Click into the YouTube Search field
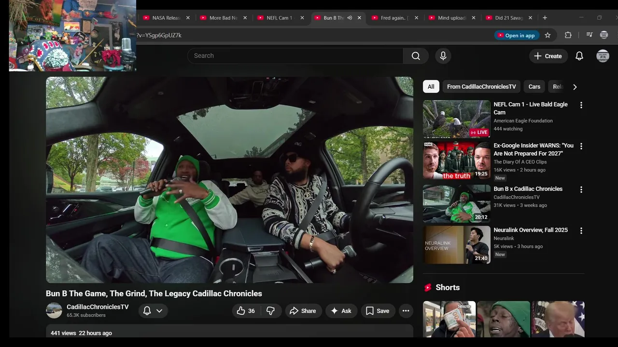The height and width of the screenshot is (347, 618). coord(295,56)
